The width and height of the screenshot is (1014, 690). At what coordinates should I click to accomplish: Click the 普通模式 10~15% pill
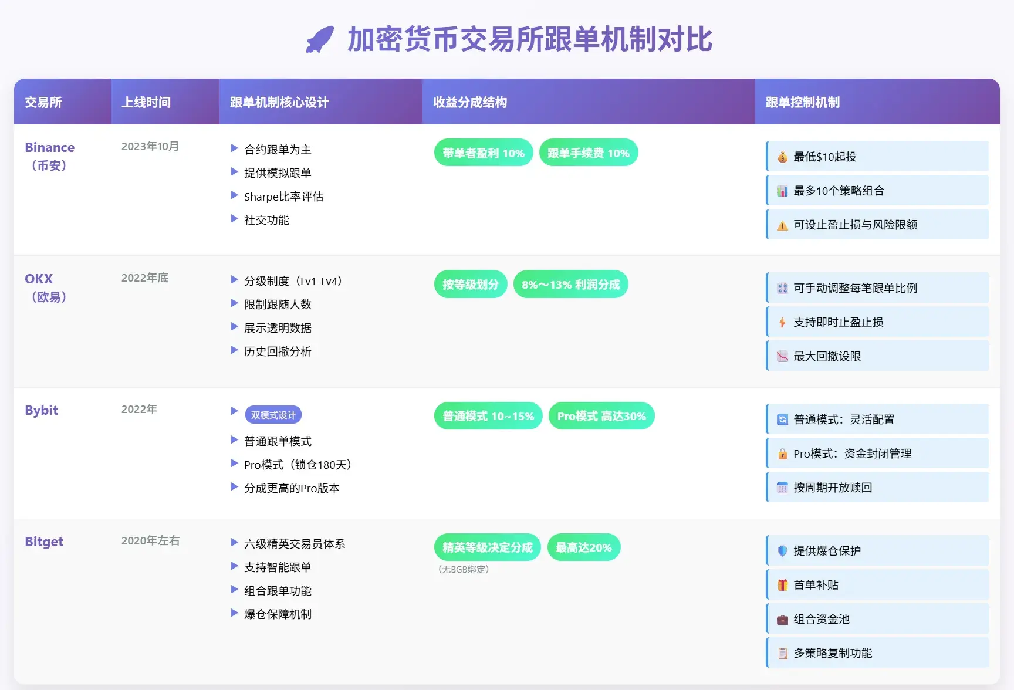(x=488, y=415)
